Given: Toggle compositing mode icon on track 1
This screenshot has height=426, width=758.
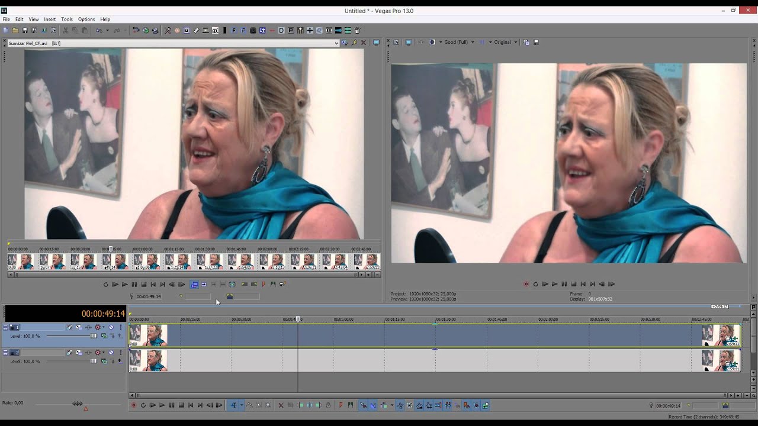Looking at the screenshot, I should 104,335.
